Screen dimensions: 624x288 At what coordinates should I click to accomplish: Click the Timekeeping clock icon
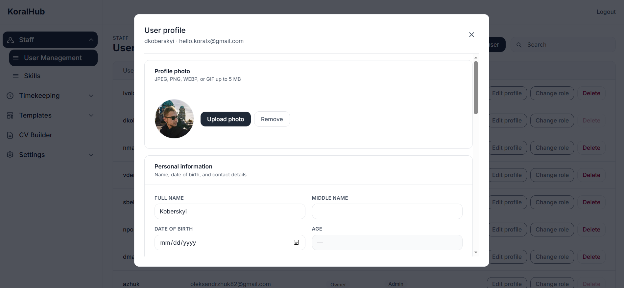point(10,96)
